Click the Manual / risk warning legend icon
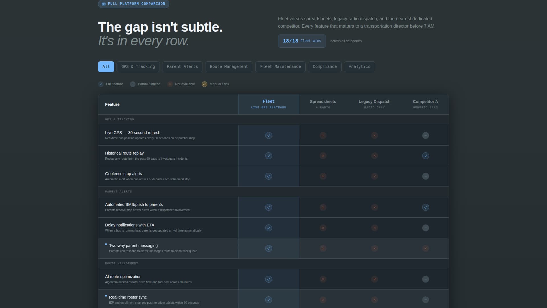The height and width of the screenshot is (308, 547). [205, 84]
